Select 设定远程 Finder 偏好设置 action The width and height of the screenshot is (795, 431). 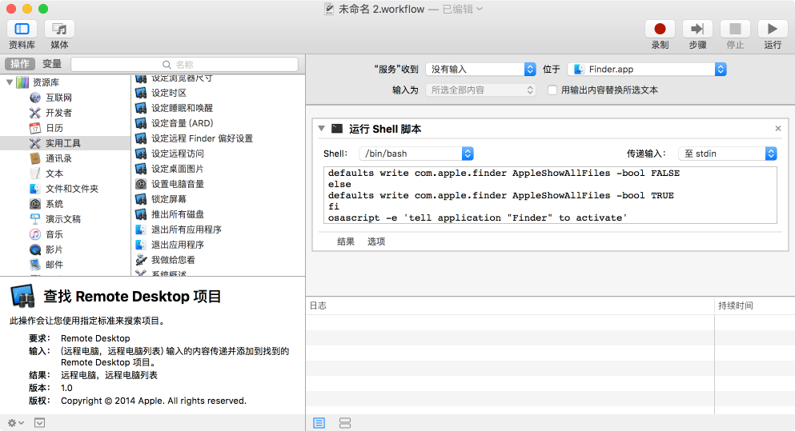(202, 138)
